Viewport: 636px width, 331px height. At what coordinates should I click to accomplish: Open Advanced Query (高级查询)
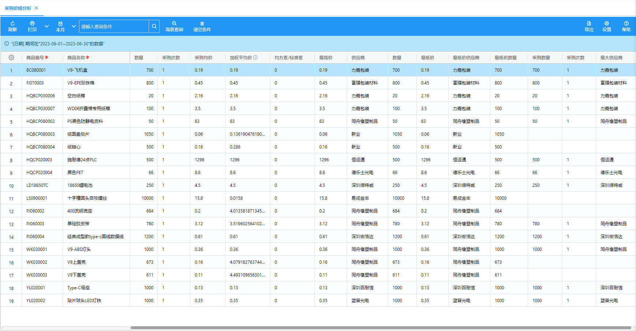click(174, 26)
